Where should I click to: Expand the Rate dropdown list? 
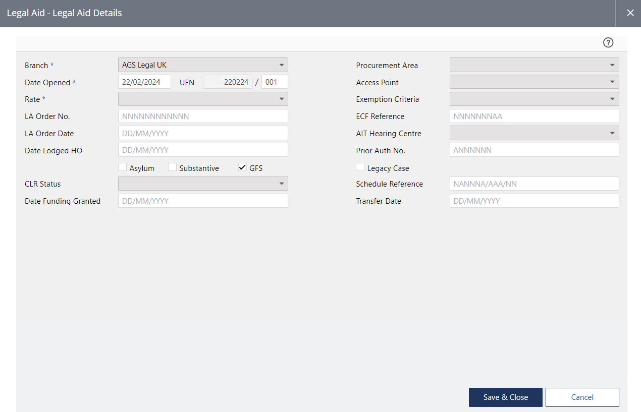[x=203, y=99]
